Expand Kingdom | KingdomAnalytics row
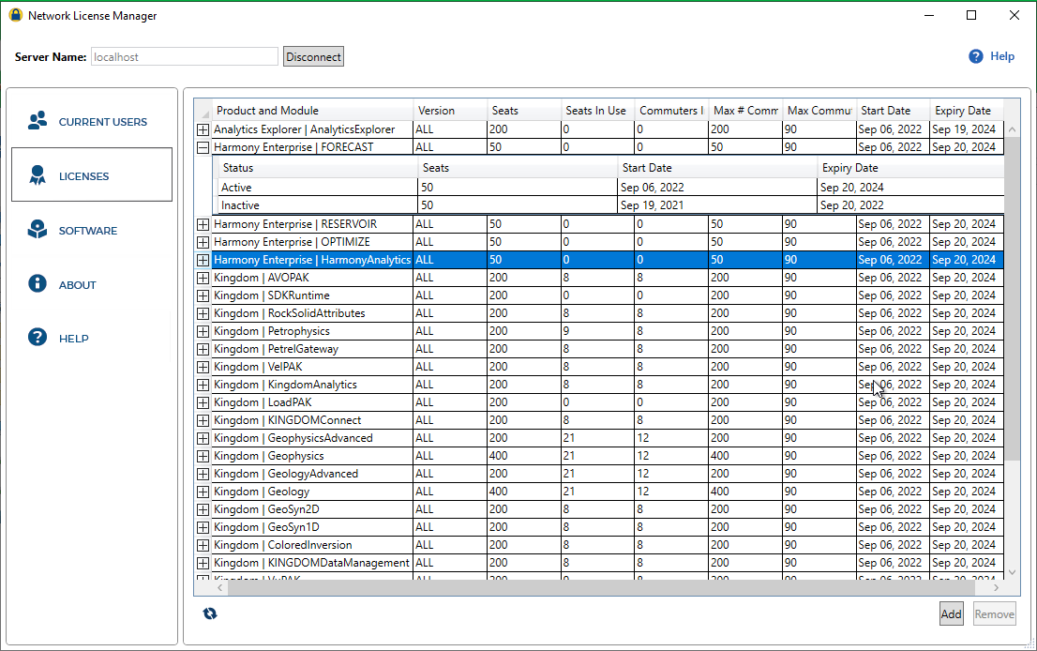This screenshot has height=651, width=1037. click(x=203, y=385)
